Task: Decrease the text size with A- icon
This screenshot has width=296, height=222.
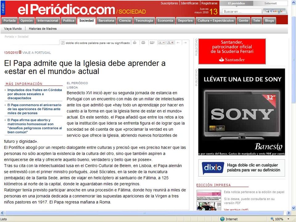Action: coord(161,43)
